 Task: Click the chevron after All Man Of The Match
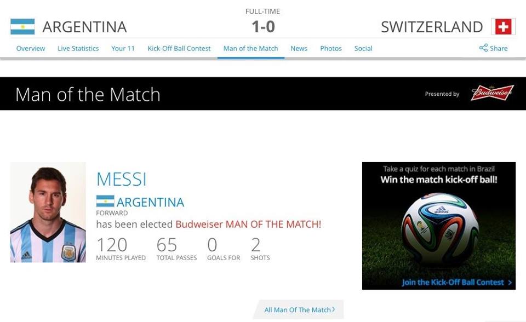[334, 309]
